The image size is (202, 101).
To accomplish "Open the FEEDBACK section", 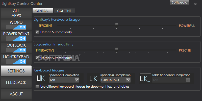I will (16, 82).
